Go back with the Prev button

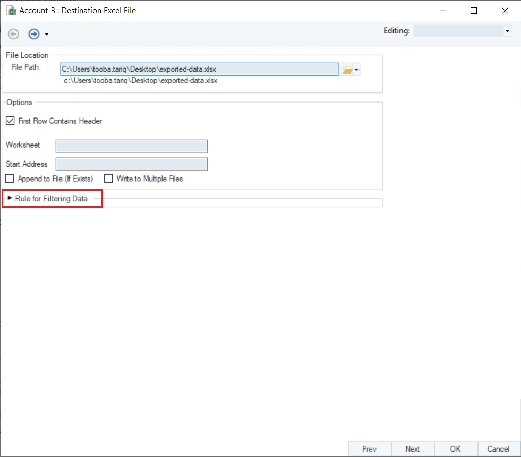click(x=370, y=449)
